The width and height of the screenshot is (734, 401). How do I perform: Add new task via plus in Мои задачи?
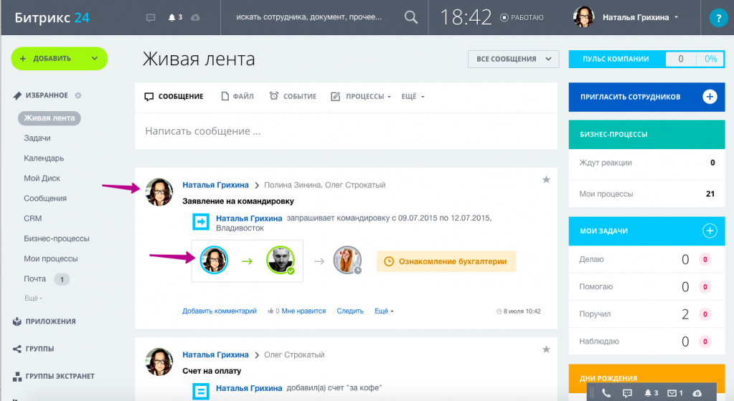click(x=710, y=231)
